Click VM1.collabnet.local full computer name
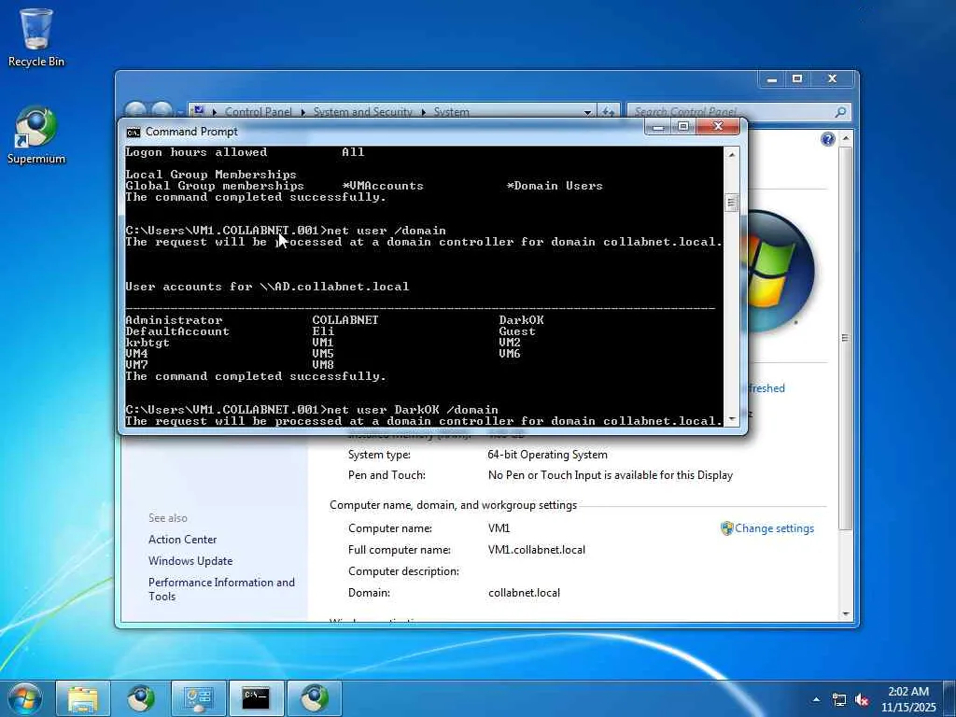The image size is (956, 717). (537, 550)
